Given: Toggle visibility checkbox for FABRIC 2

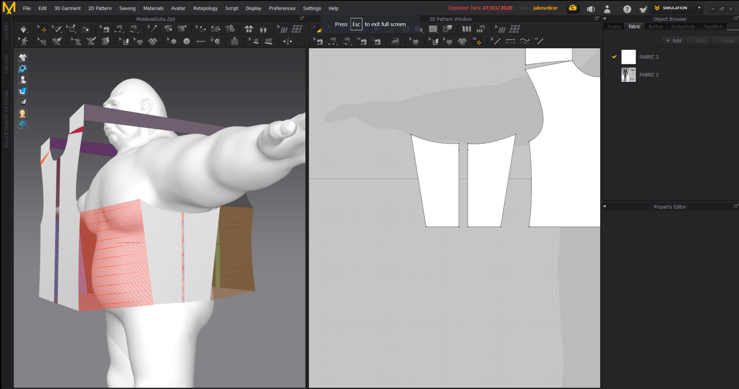Looking at the screenshot, I should point(614,75).
